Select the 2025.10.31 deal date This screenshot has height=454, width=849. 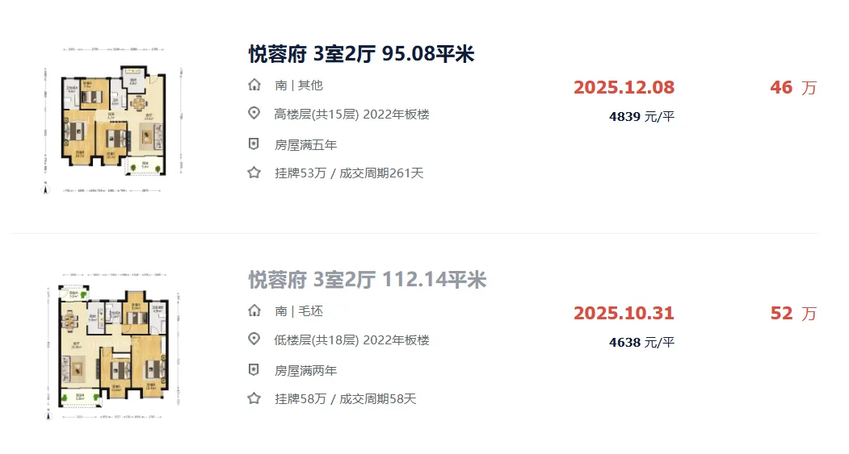(x=624, y=314)
